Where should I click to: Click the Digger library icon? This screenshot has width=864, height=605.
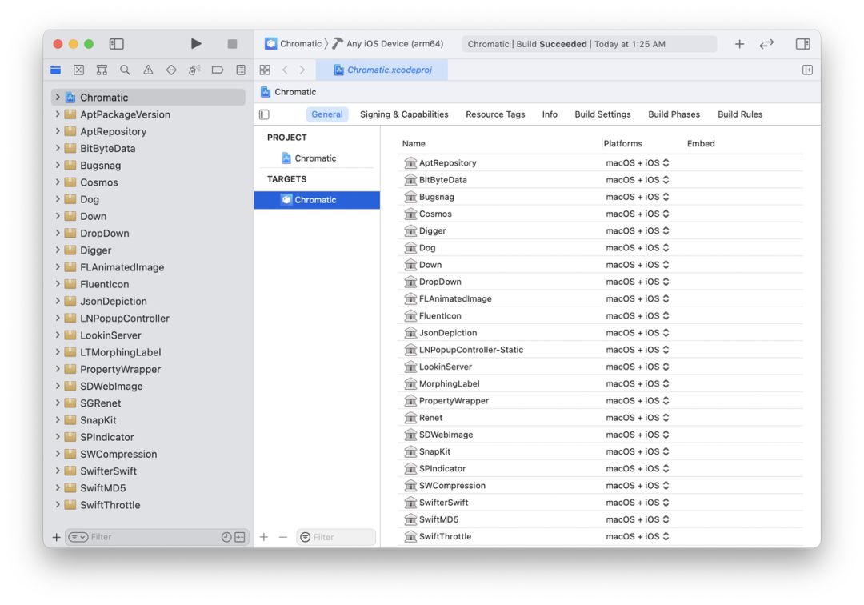410,230
